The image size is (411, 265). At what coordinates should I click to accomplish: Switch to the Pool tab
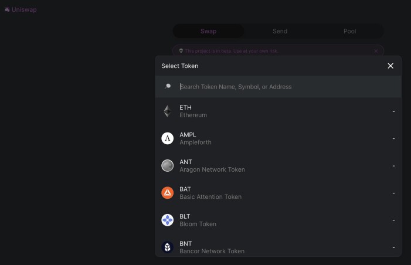pyautogui.click(x=349, y=31)
